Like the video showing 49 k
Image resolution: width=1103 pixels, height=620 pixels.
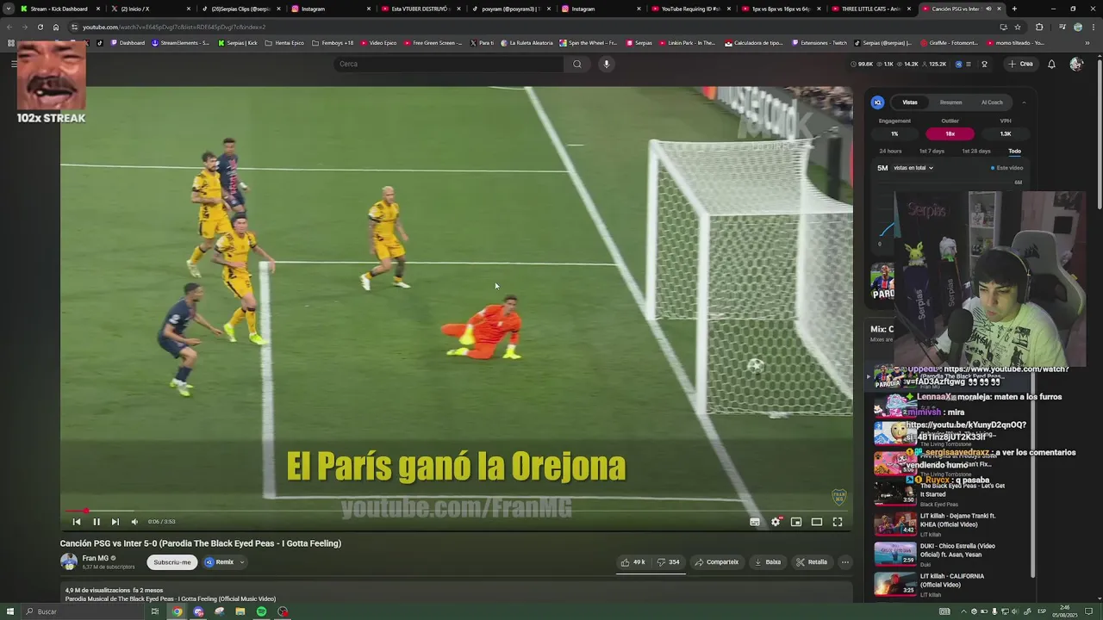pos(633,562)
